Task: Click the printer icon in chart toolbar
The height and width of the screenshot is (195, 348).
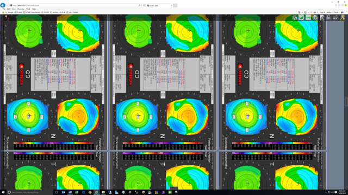Action: click(x=335, y=17)
